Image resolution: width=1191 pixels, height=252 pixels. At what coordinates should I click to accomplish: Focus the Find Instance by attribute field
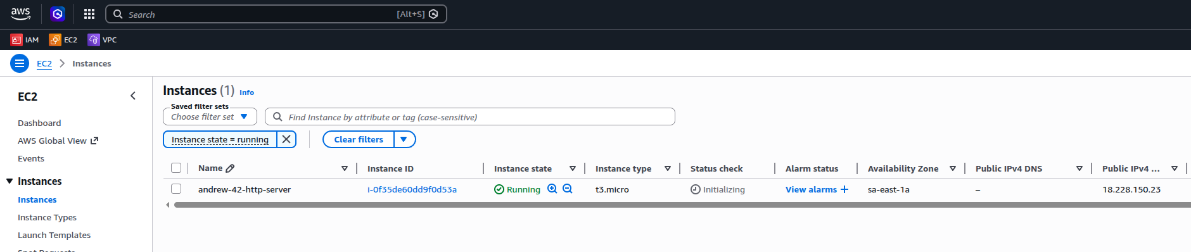point(470,117)
